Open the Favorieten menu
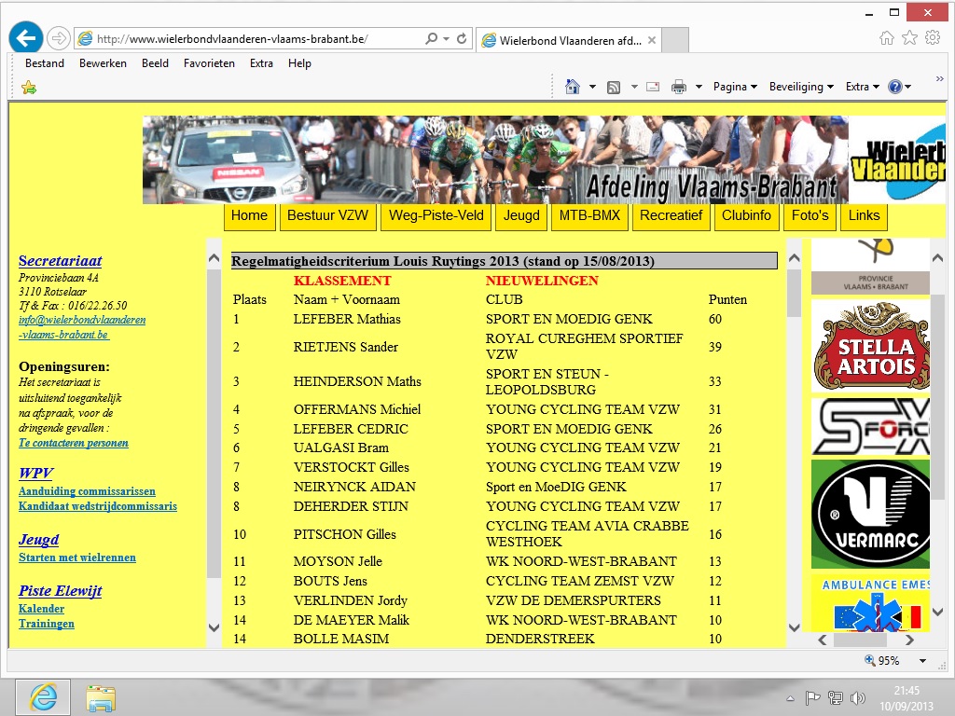 coord(209,63)
